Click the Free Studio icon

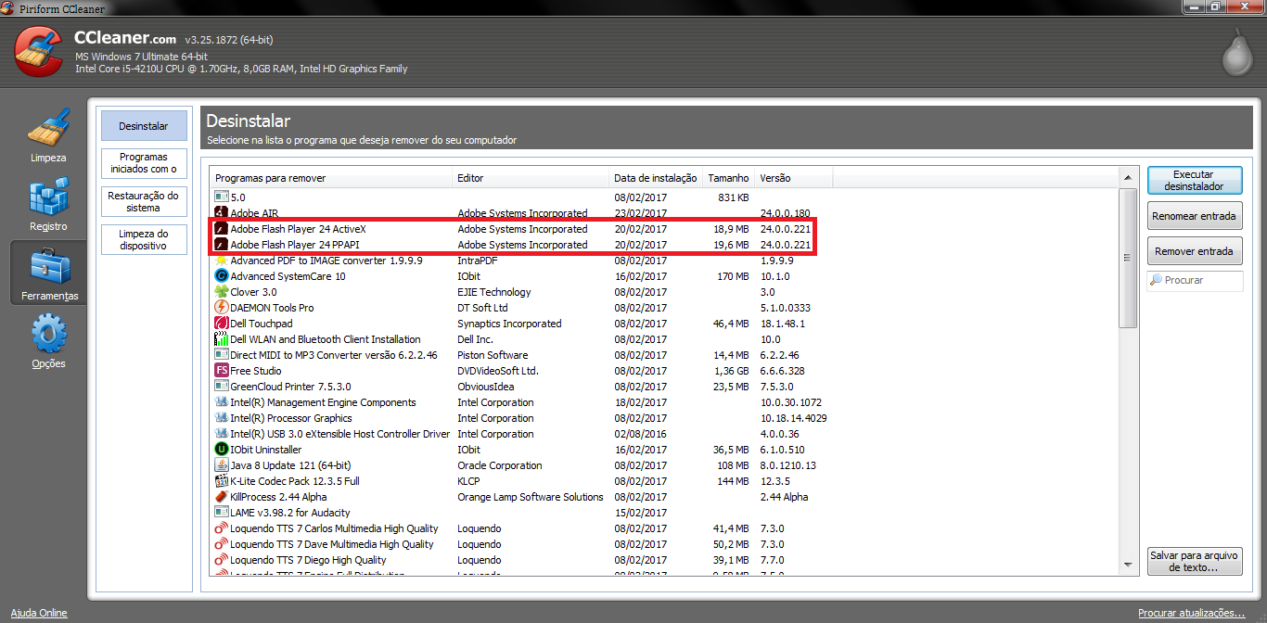pyautogui.click(x=222, y=371)
